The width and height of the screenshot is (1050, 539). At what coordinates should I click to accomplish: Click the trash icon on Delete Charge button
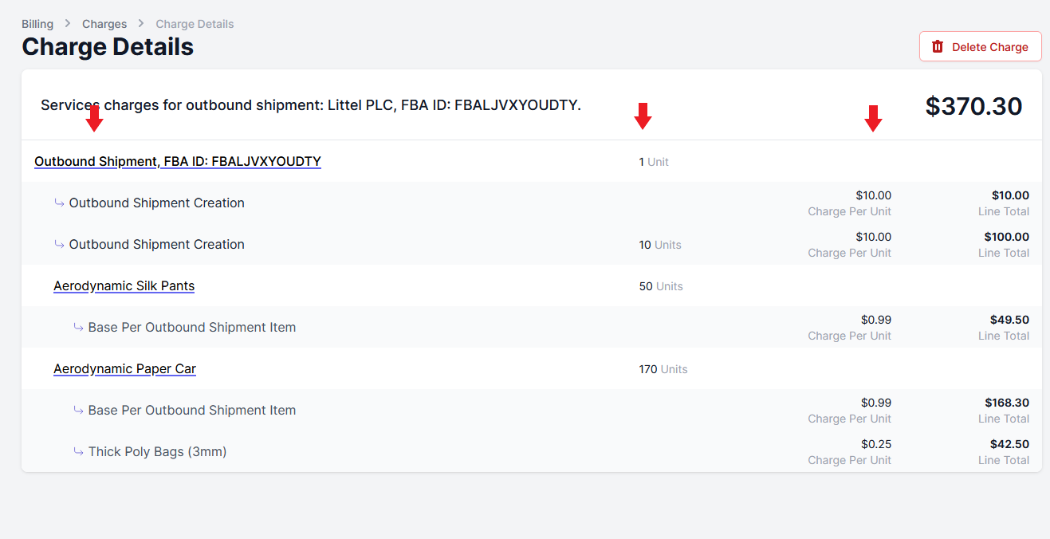coord(937,46)
